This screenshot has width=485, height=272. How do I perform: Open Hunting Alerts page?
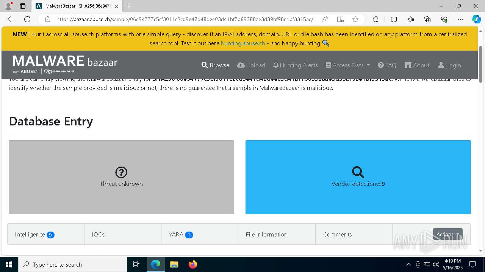point(295,65)
